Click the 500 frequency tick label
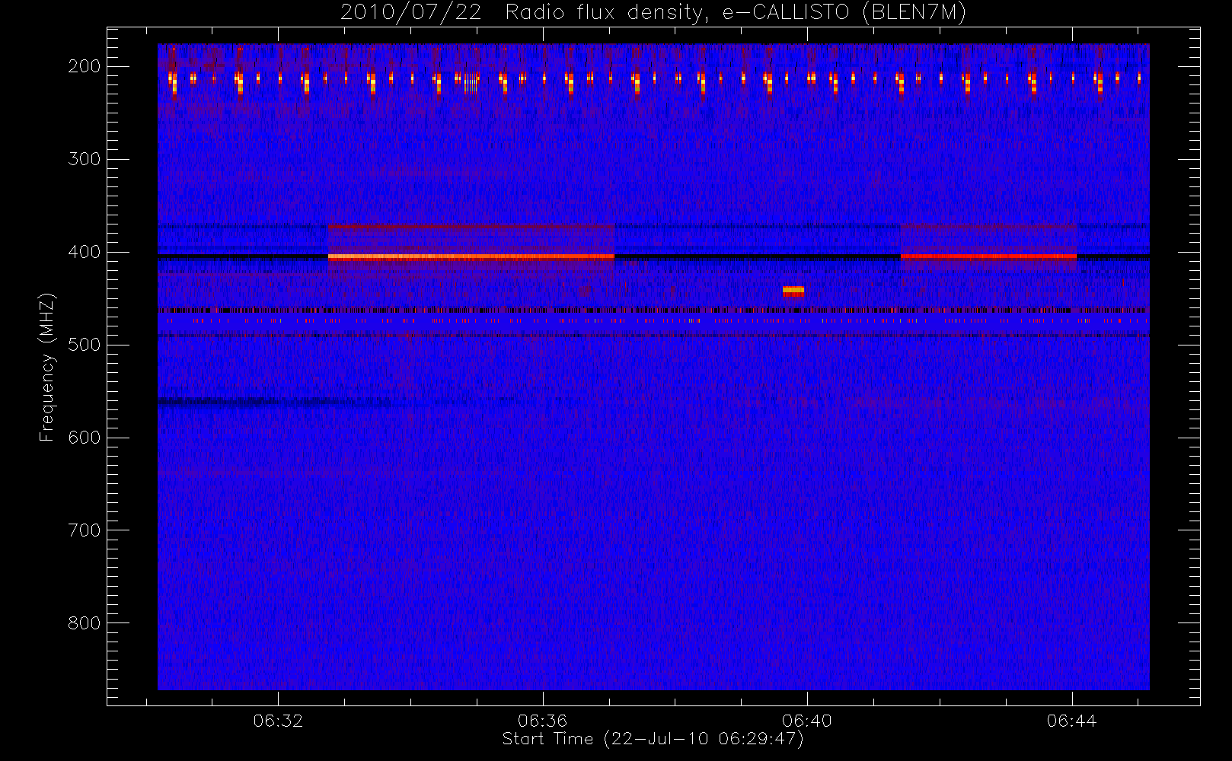1232x761 pixels. (x=85, y=345)
